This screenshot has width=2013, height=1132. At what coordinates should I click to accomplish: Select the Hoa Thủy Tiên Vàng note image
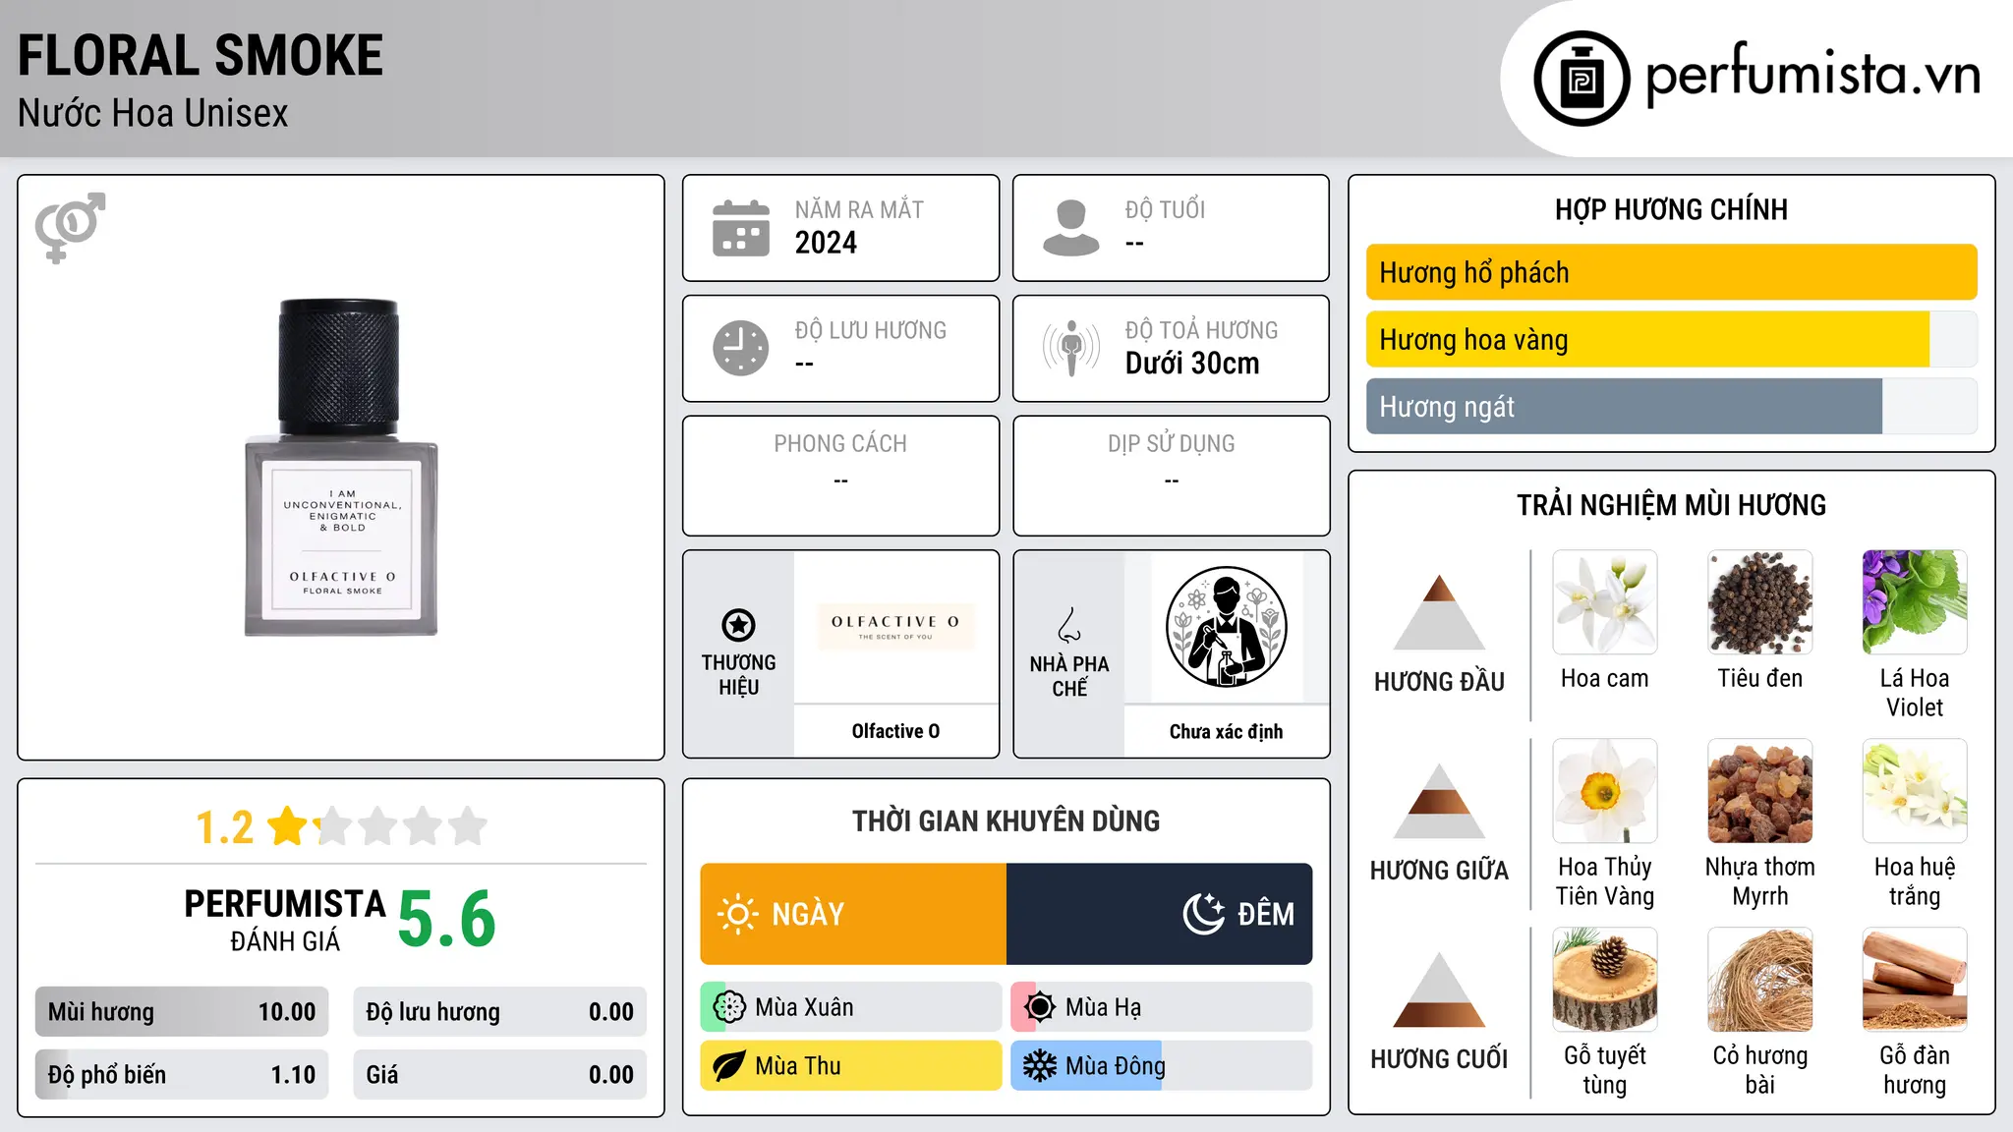click(x=1605, y=791)
